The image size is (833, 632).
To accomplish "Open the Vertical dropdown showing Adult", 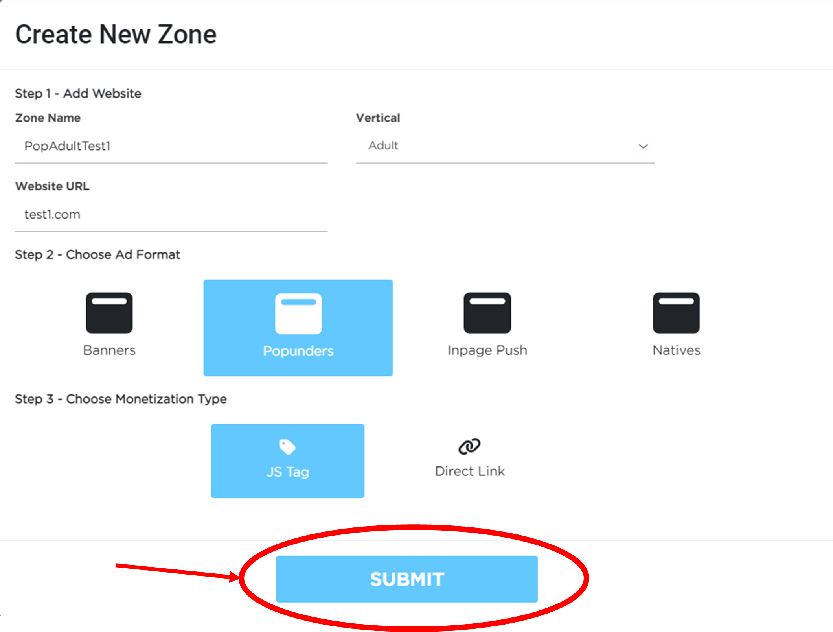I will coord(505,146).
